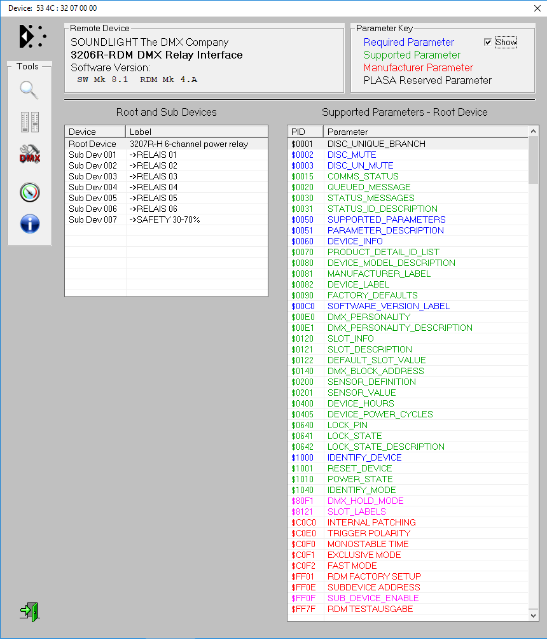Click the magnifying glass search tool
The width and height of the screenshot is (547, 640).
pyautogui.click(x=29, y=90)
